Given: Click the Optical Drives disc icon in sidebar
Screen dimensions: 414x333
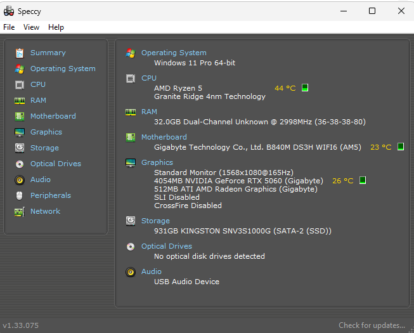Looking at the screenshot, I should click(x=20, y=164).
